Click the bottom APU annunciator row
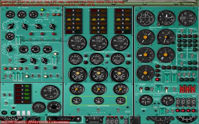 click(23, 102)
